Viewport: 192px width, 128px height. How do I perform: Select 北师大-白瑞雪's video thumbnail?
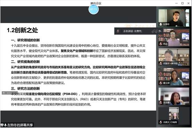[x=174, y=116]
